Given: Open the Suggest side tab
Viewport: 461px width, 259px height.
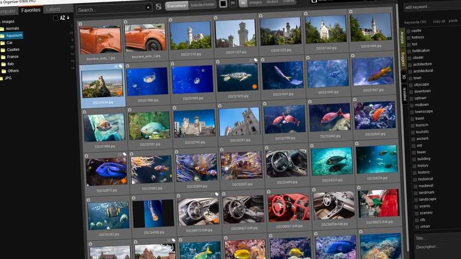Looking at the screenshot, I should [x=403, y=58].
